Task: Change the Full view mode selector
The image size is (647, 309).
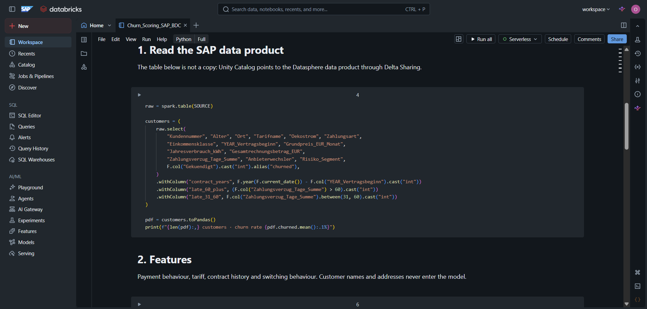Action: 202,39
